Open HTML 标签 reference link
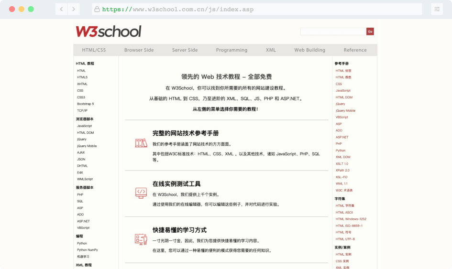Viewport: 452px width, 269px height. pyautogui.click(x=343, y=71)
